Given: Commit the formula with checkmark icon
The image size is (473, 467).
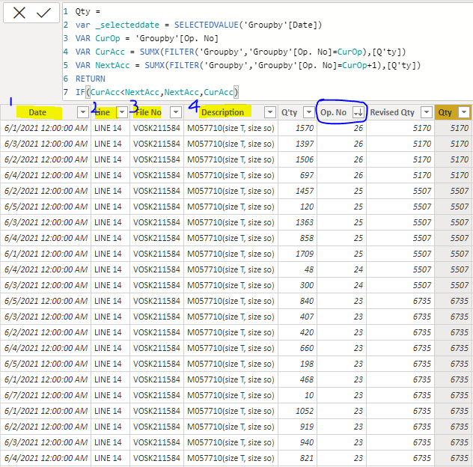Looking at the screenshot, I should (x=43, y=13).
